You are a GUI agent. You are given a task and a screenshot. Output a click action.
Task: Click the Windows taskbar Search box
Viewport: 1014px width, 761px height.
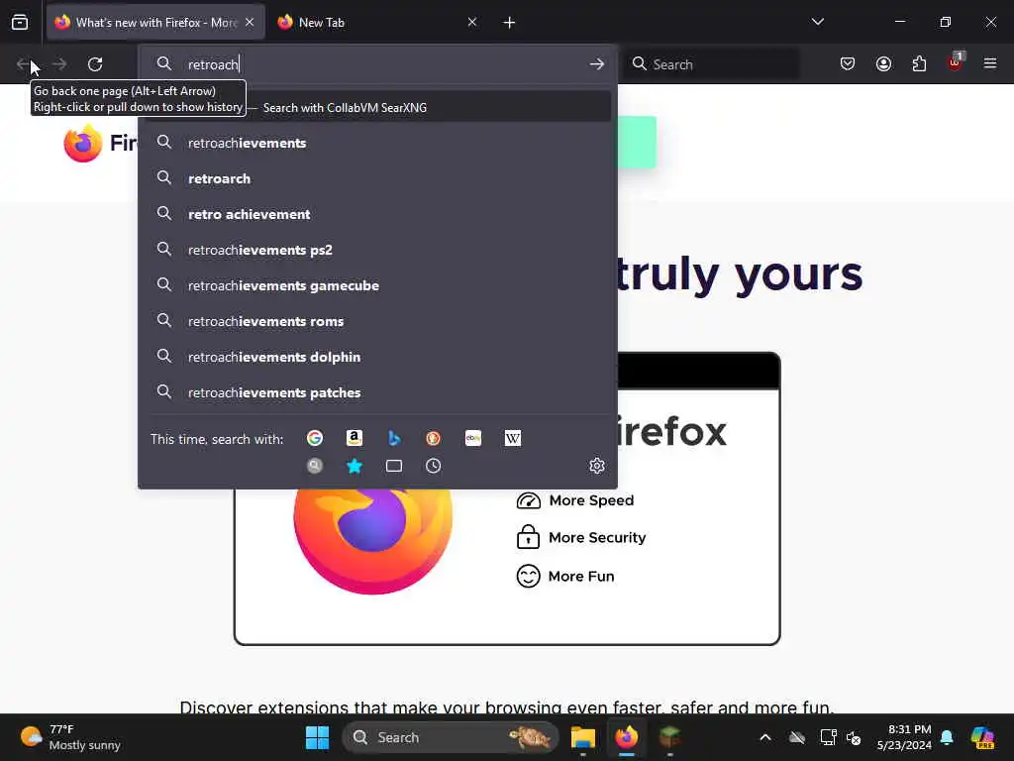click(x=451, y=737)
